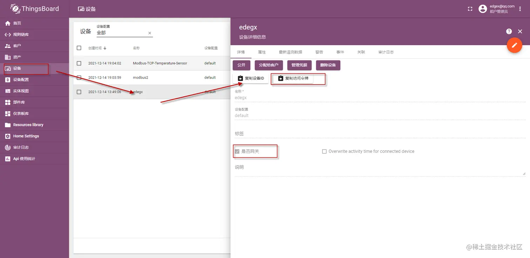Check the Modbus-TCP-Temperature-Sensor row checkbox

point(79,63)
